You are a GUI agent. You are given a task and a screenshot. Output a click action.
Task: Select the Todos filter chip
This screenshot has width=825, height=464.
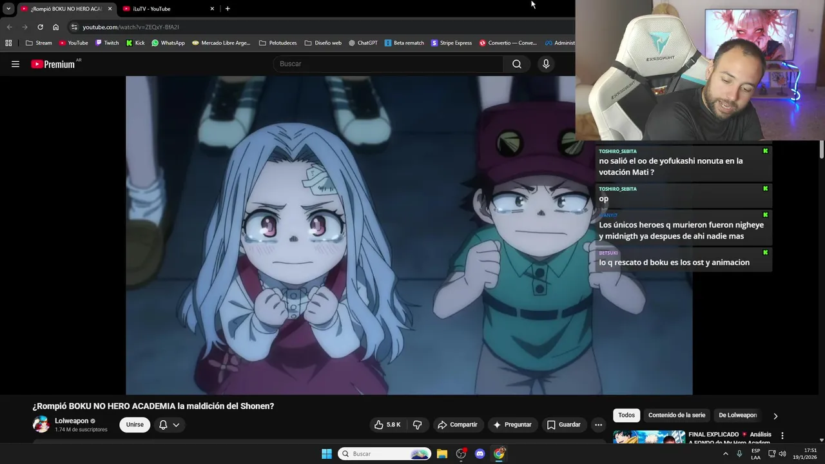(x=626, y=415)
